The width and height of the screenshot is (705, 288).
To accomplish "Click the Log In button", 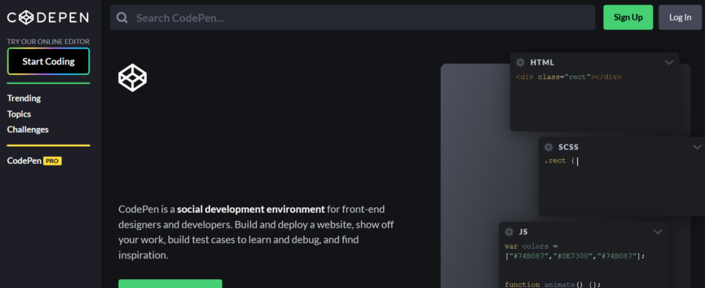I will (x=680, y=18).
